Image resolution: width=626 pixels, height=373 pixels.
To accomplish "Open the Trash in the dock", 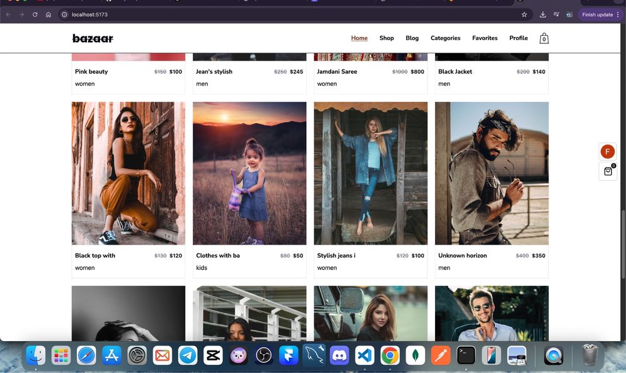I will pyautogui.click(x=590, y=355).
